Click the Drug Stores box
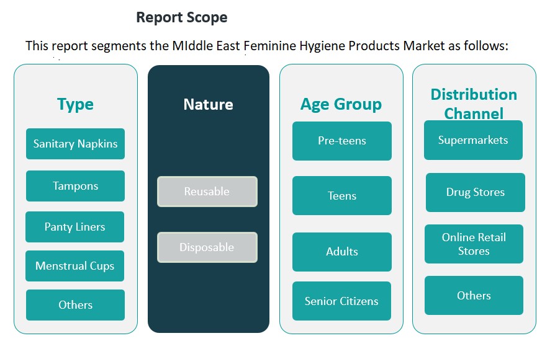 (x=475, y=192)
